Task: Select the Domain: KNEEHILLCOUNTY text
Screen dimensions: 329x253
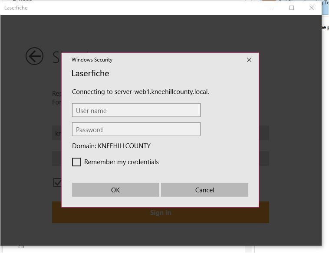Action: (111, 146)
